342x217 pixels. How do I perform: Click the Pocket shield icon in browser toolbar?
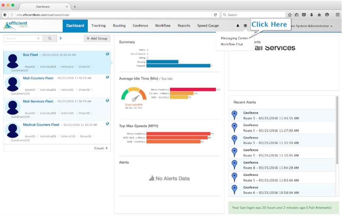[x=304, y=15]
